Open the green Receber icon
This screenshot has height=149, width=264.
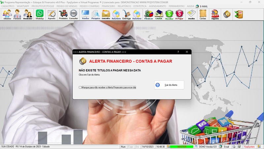169,15
